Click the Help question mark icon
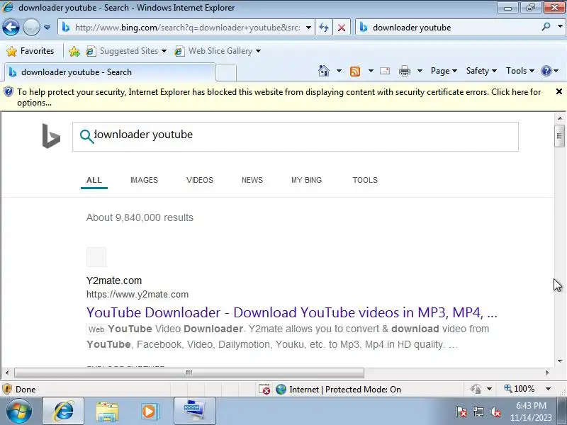567x425 pixels. pos(546,71)
